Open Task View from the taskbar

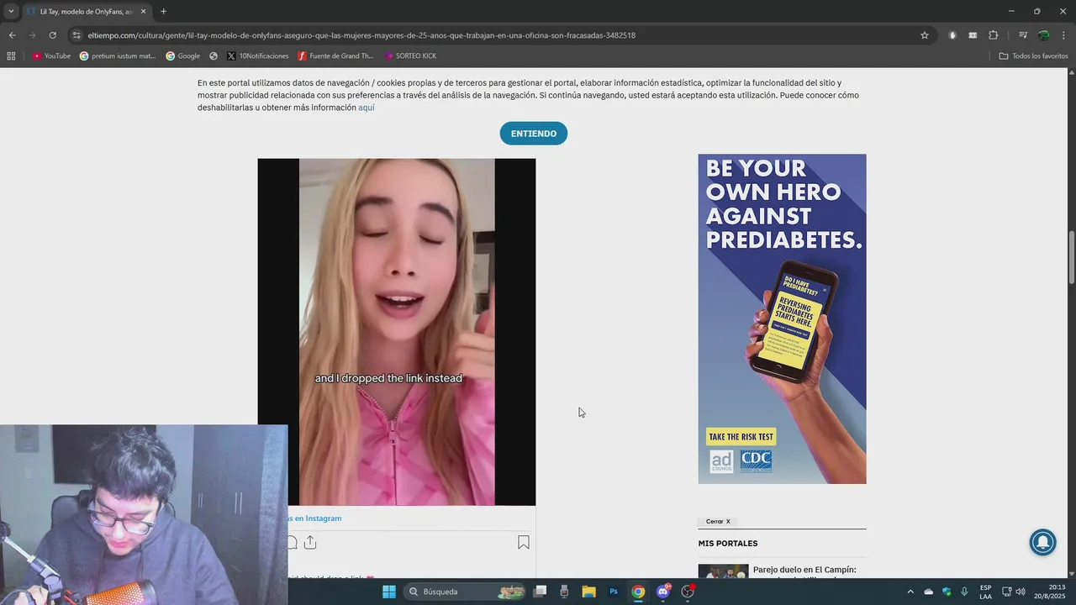point(541,592)
